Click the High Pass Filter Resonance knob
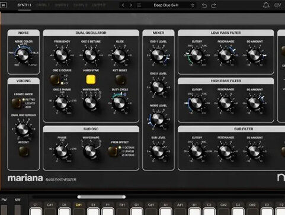 pos(225,103)
